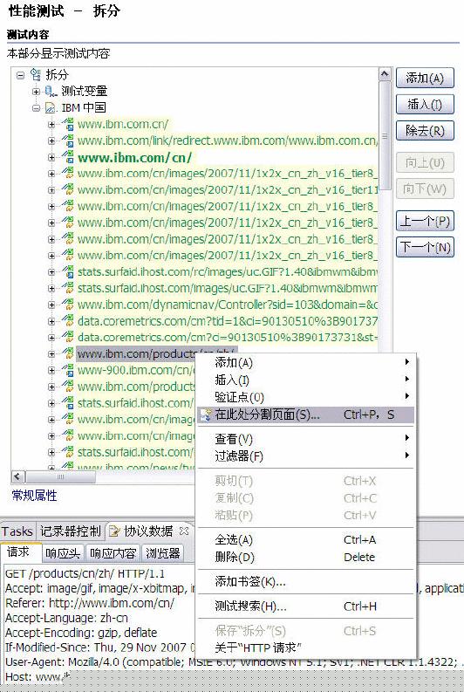Viewport: 464px width, 692px height.
Task: Click the 协议数据 tab icon
Action: tap(114, 531)
